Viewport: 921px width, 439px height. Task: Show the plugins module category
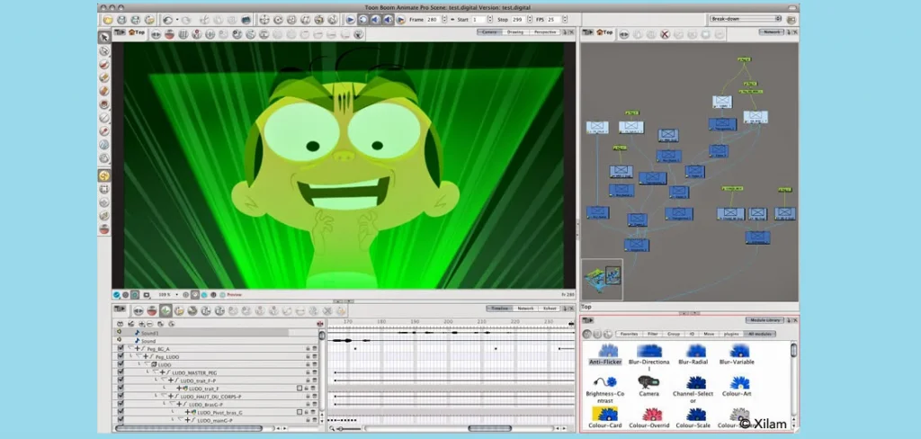click(731, 334)
